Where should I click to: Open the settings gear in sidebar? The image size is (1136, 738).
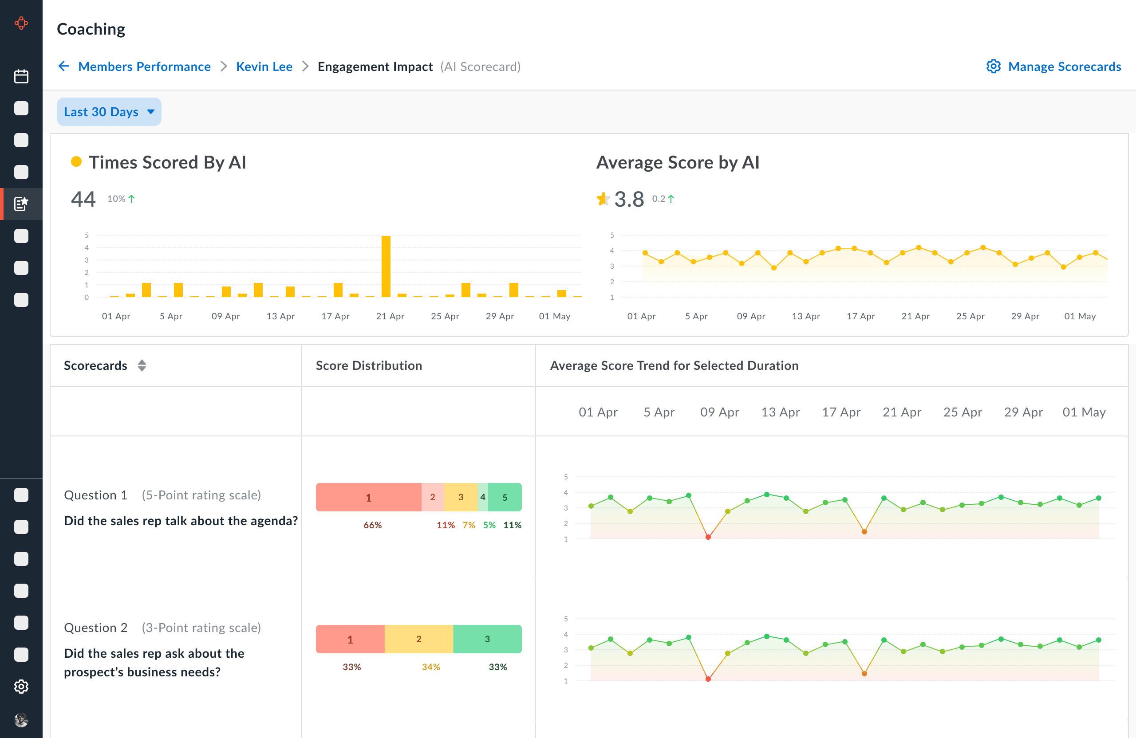click(x=21, y=686)
